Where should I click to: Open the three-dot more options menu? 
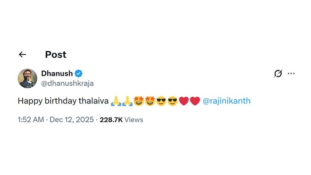pyautogui.click(x=291, y=73)
